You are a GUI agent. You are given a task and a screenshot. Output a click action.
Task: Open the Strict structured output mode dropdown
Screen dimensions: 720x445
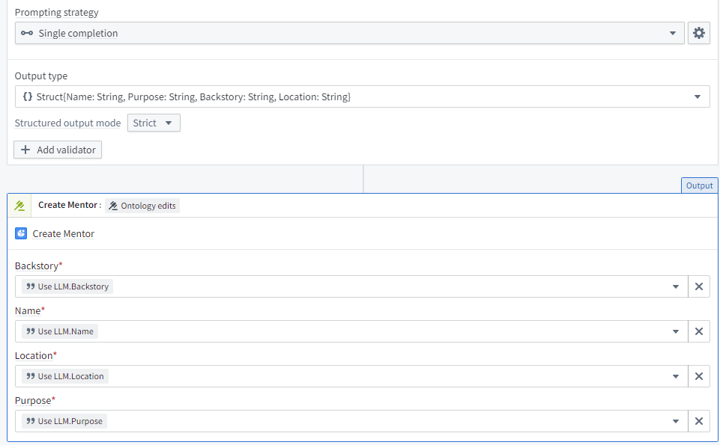pos(154,123)
